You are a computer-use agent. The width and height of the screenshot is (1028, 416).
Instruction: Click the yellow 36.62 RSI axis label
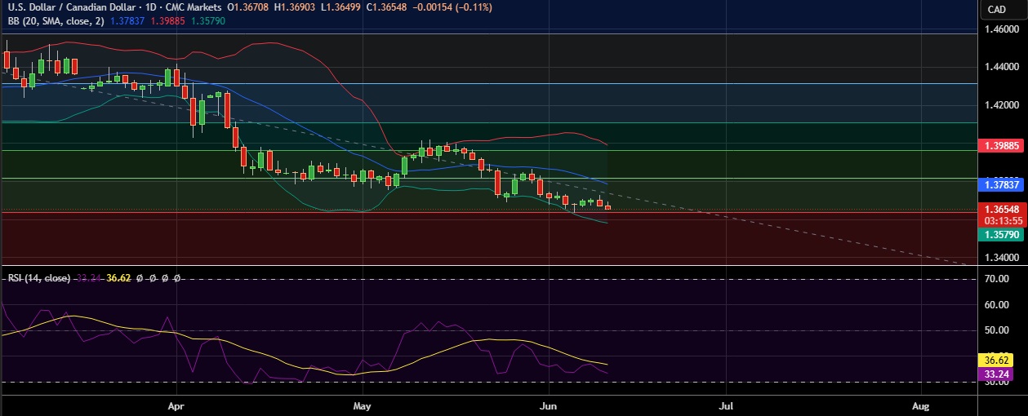[x=995, y=361]
